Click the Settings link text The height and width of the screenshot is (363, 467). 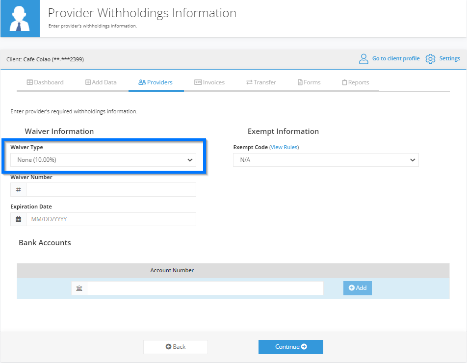449,58
